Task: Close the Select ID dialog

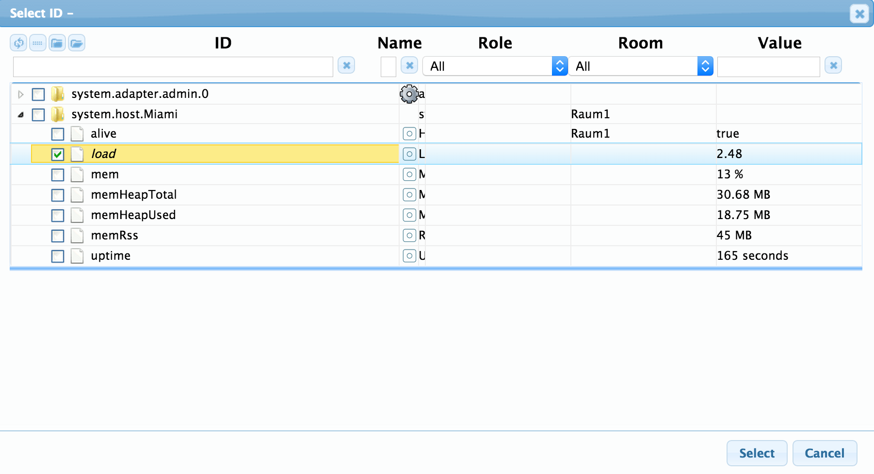Action: [859, 14]
